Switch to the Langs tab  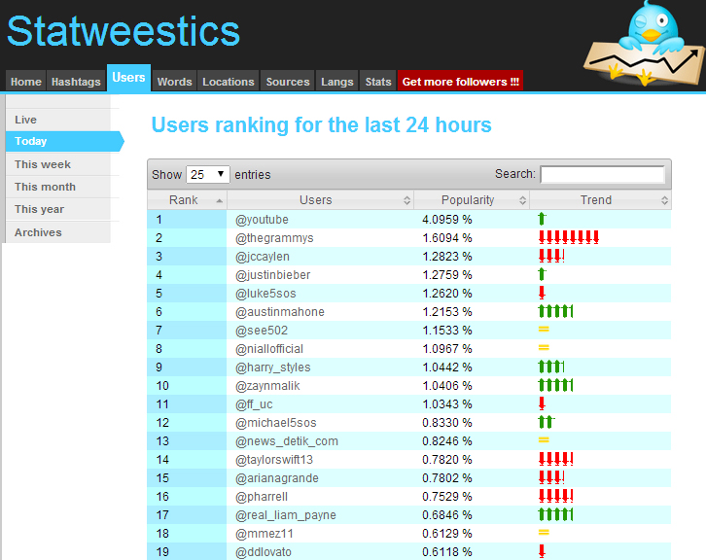[336, 82]
